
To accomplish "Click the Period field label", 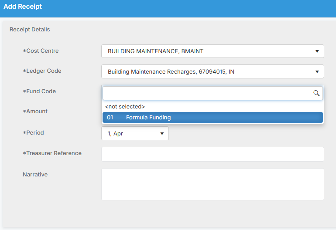I will pyautogui.click(x=33, y=133).
